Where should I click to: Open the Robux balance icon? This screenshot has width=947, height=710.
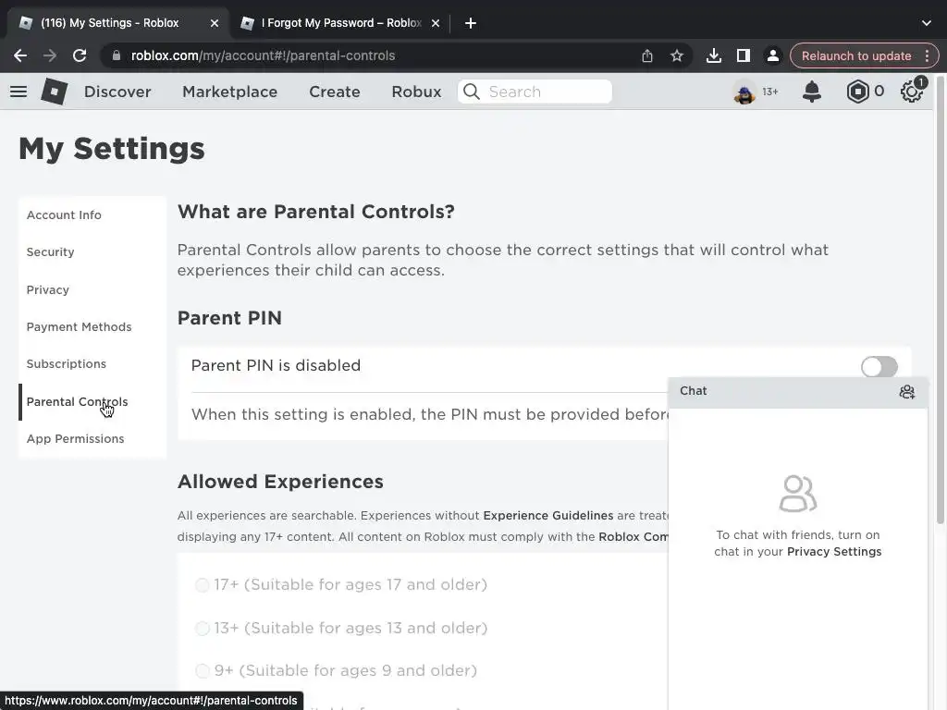857,92
